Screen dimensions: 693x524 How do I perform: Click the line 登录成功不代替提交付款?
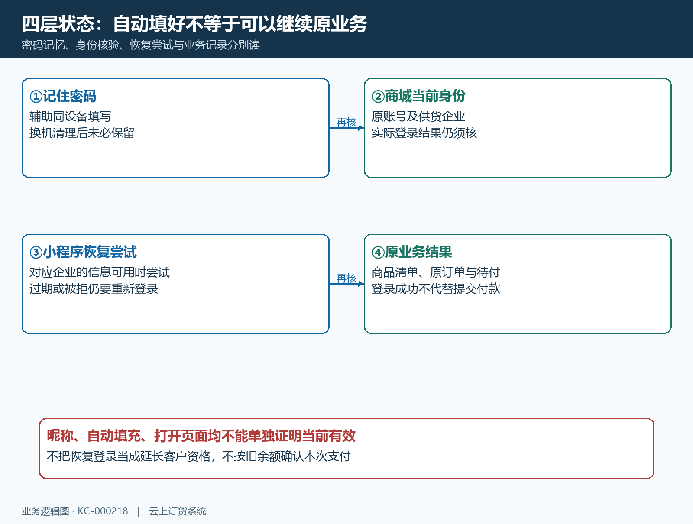pos(436,289)
